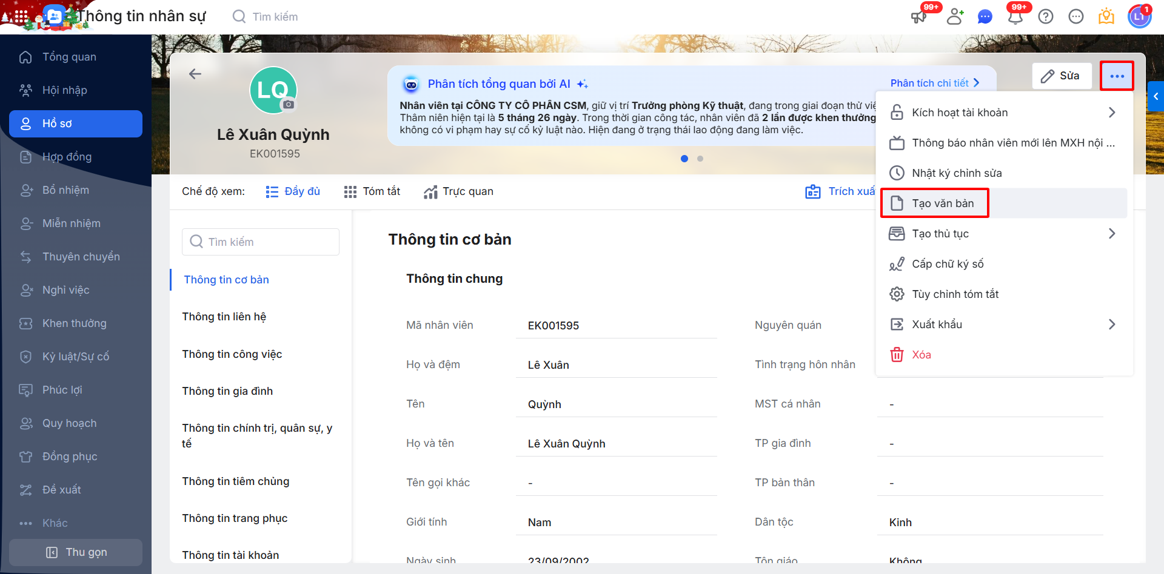Click the first AI summary carousel dot
The image size is (1164, 574).
(x=684, y=159)
